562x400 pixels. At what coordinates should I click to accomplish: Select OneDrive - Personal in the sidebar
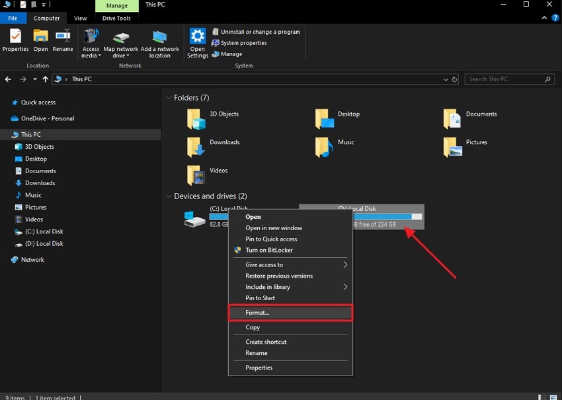click(x=48, y=118)
